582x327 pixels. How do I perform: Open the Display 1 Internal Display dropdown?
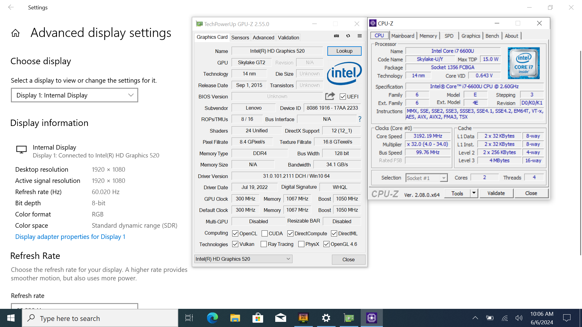tap(75, 95)
